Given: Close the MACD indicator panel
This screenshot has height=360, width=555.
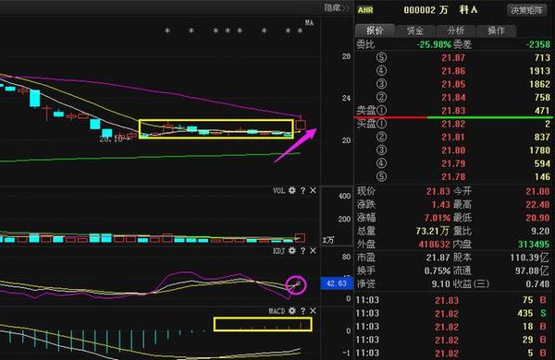Looking at the screenshot, I should [x=313, y=311].
